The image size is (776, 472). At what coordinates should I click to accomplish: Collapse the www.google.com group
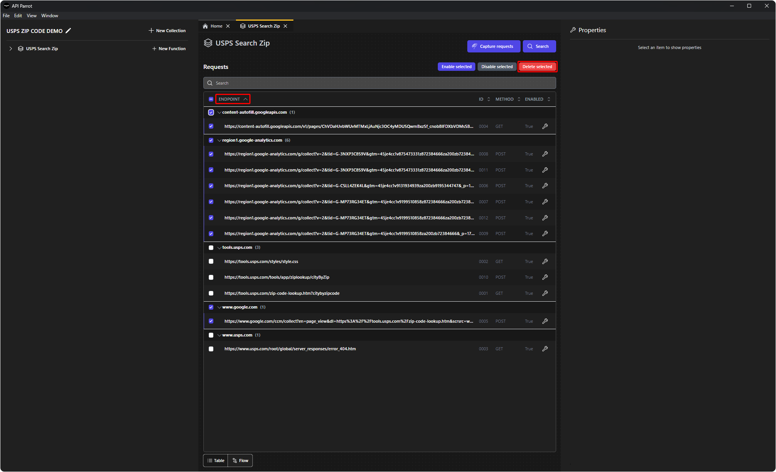pyautogui.click(x=219, y=307)
